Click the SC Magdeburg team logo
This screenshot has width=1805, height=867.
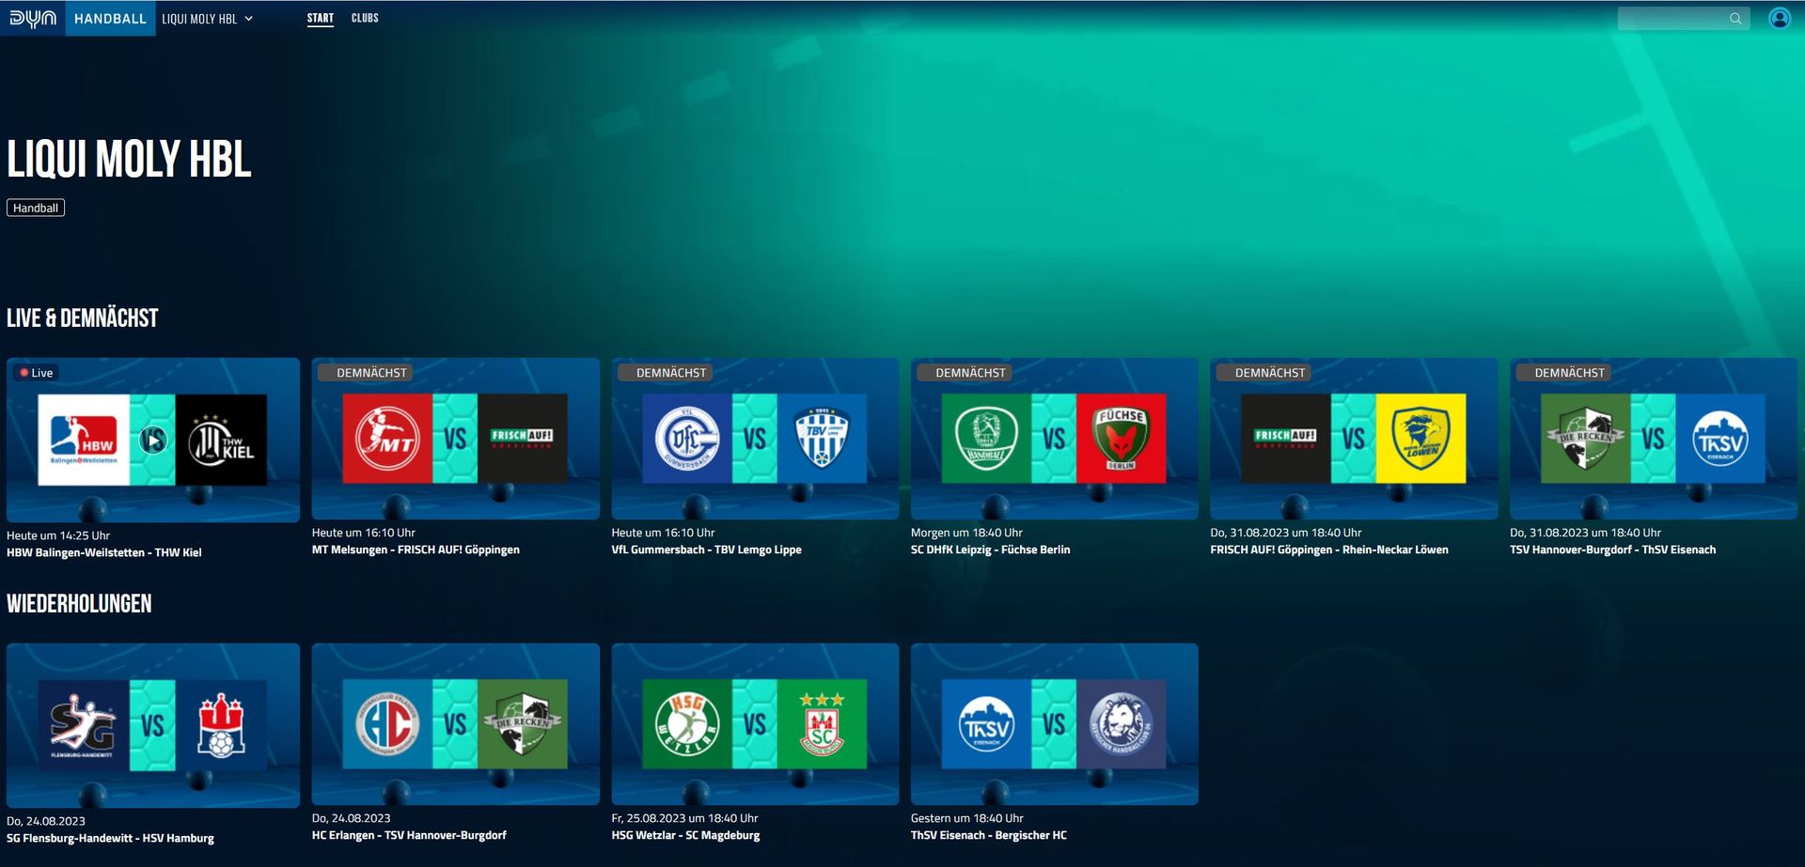coord(822,724)
